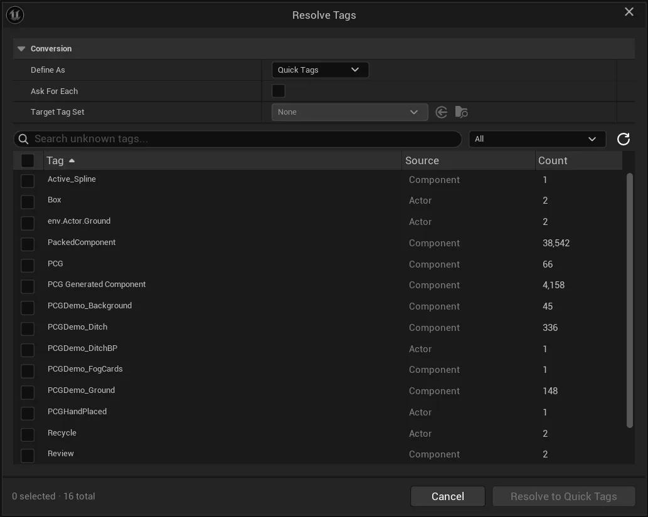This screenshot has height=517, width=648.
Task: Select the Review tag name
Action: click(61, 454)
